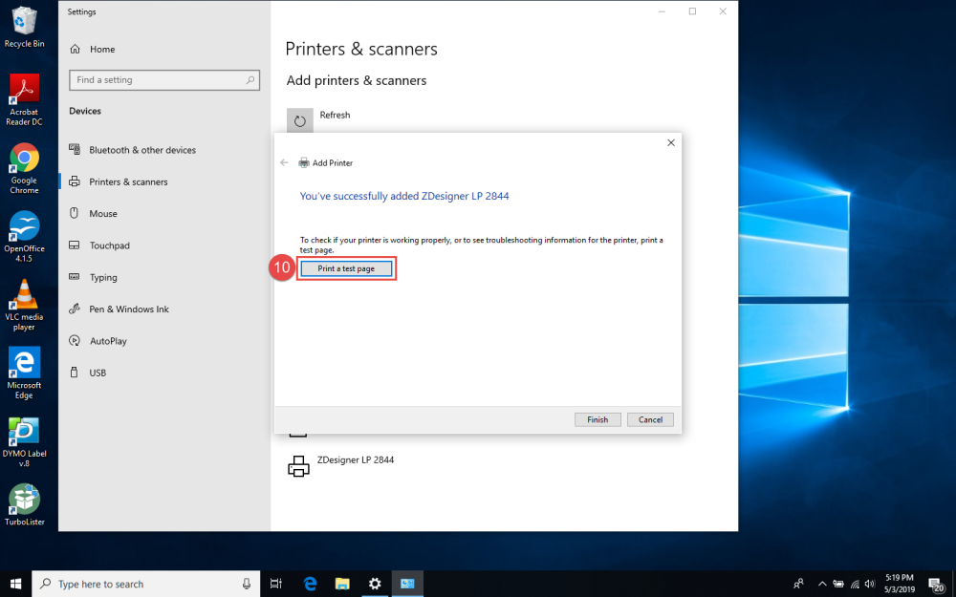Click the printer icon beside Add Printer title
The image size is (956, 597).
point(304,162)
